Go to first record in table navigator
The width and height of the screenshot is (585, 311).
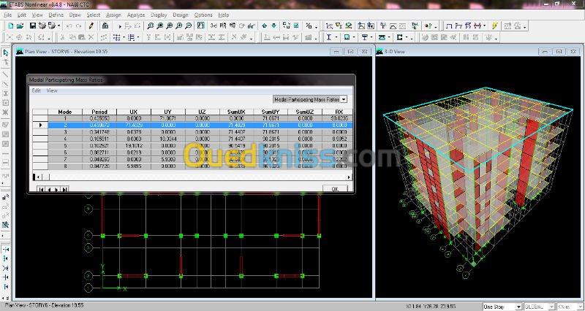pyautogui.click(x=42, y=189)
